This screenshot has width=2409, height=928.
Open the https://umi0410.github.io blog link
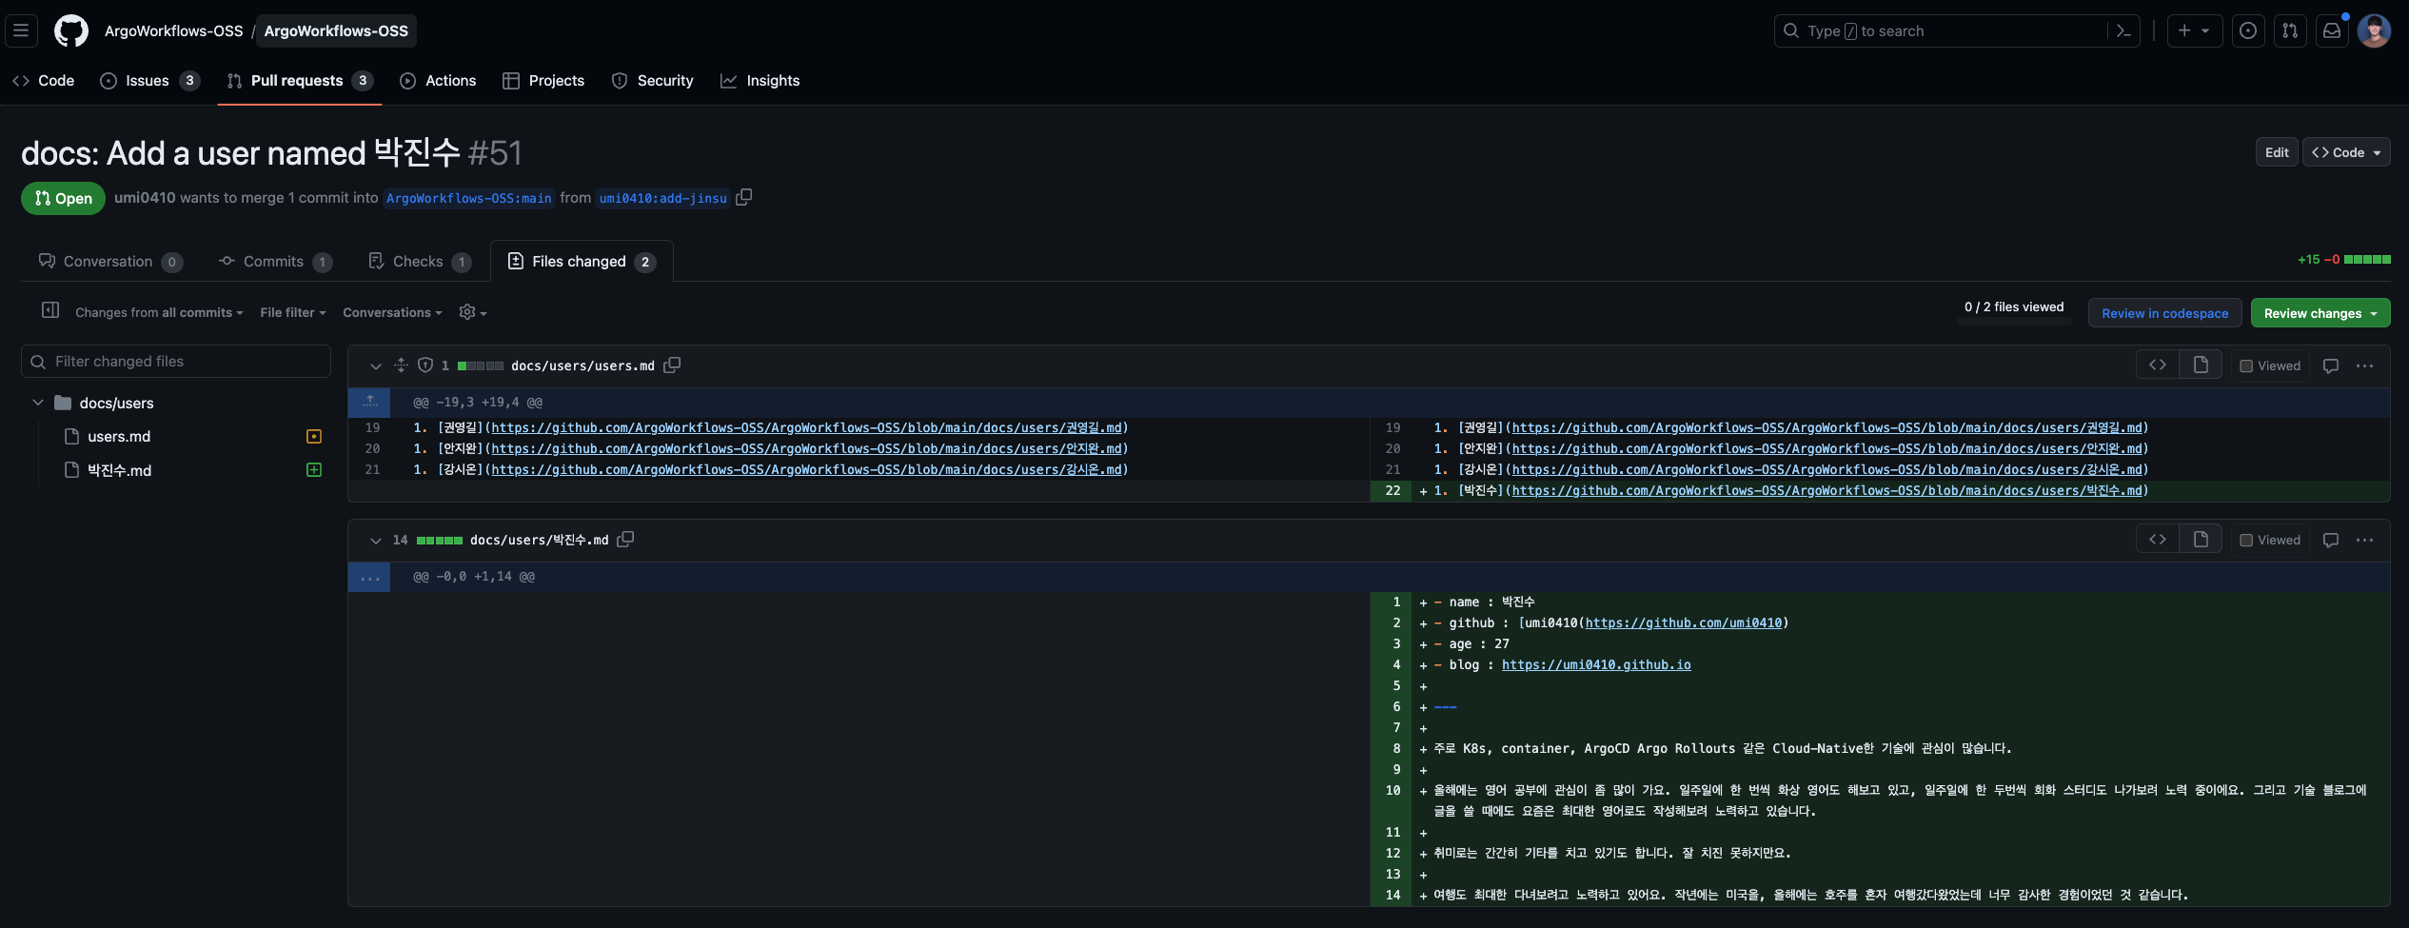(1596, 664)
